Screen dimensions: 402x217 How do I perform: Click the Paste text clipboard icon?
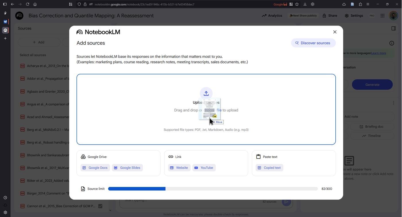(x=258, y=157)
